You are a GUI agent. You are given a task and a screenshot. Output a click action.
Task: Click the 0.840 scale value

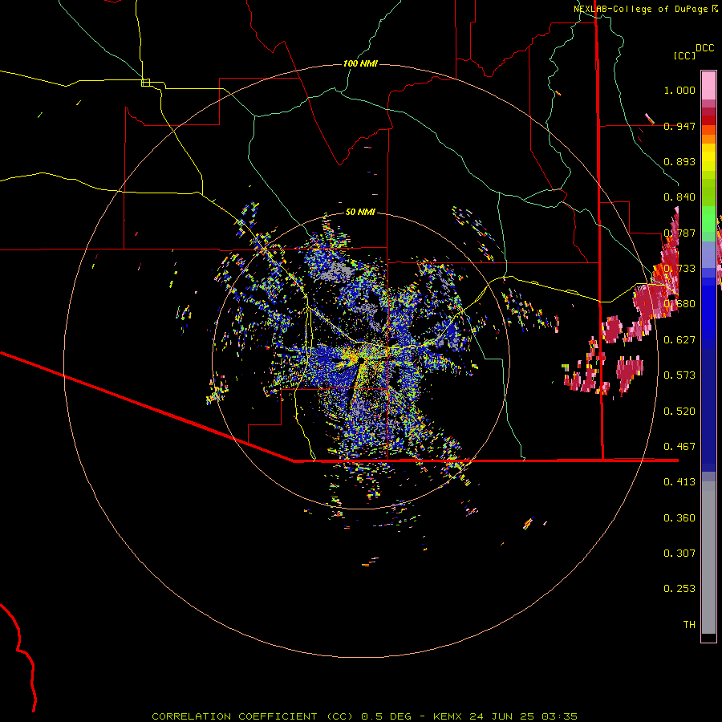click(x=679, y=197)
